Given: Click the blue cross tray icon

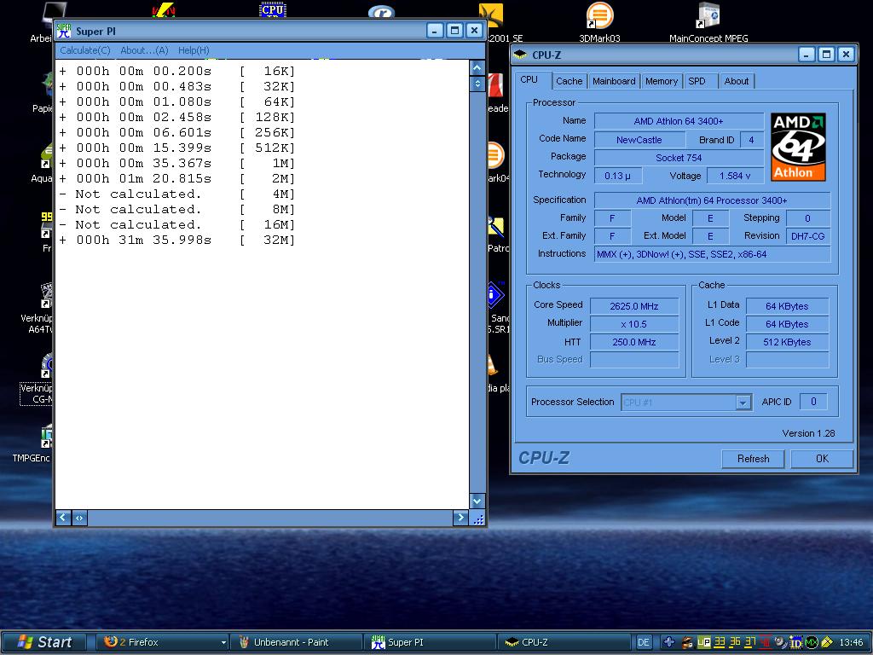Looking at the screenshot, I should point(670,641).
